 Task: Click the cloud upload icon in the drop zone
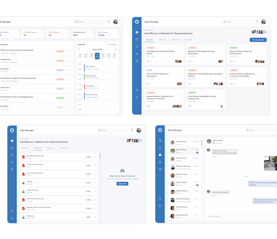click(x=123, y=171)
